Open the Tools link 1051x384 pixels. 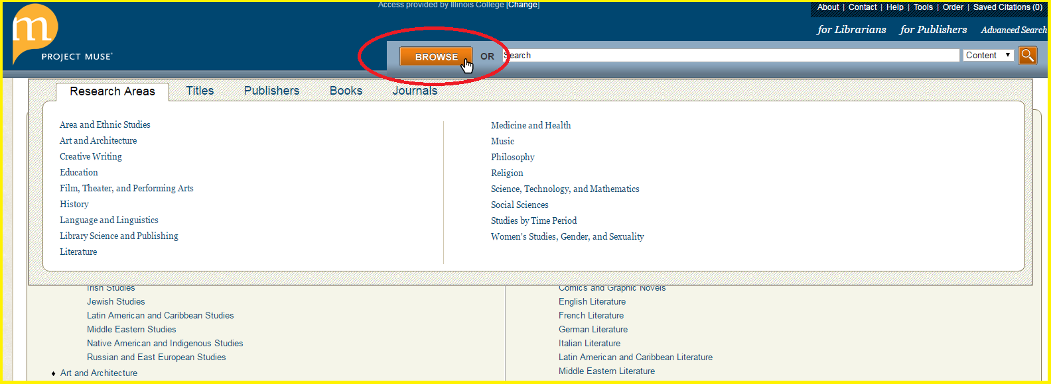[923, 7]
